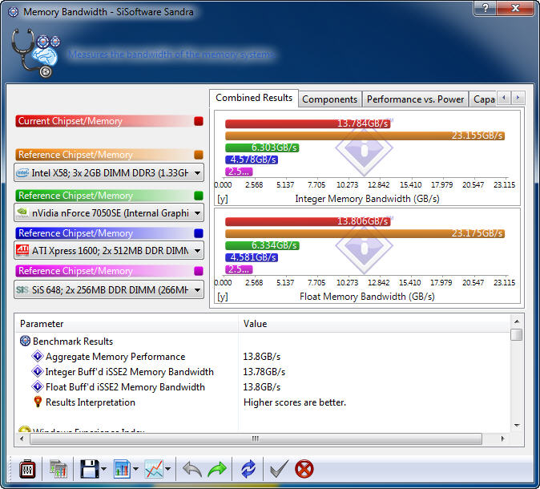Open save options arrow beside floppy icon
The width and height of the screenshot is (540, 489).
tap(103, 469)
